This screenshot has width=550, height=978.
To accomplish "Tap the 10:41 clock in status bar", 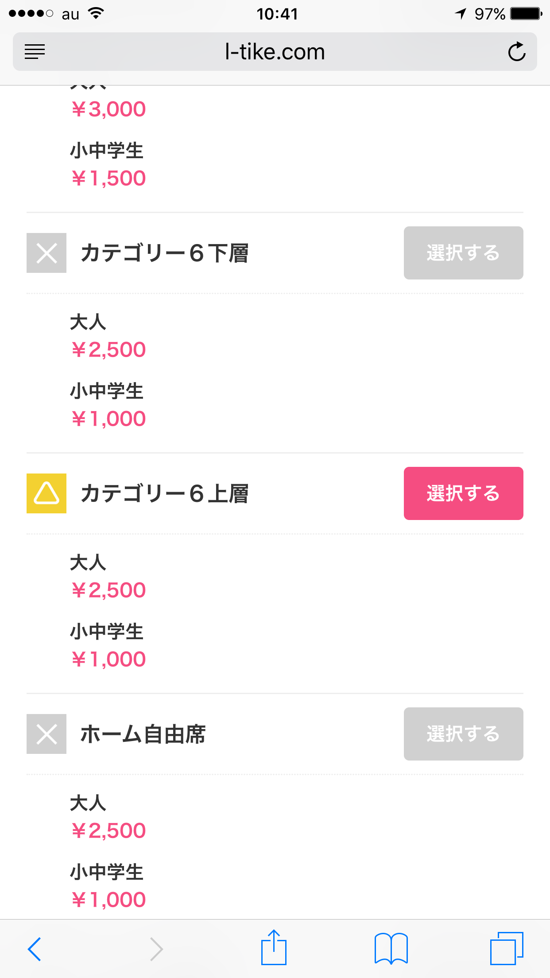I will pyautogui.click(x=277, y=14).
